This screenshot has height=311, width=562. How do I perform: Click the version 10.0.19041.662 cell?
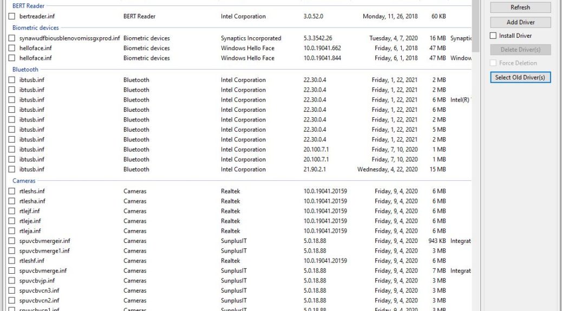[x=322, y=48]
